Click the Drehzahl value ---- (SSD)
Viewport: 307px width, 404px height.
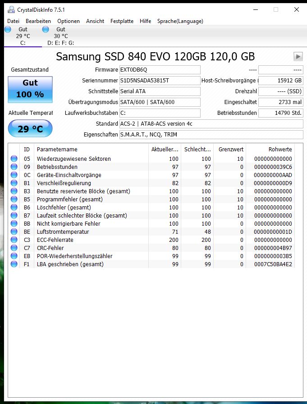click(281, 91)
